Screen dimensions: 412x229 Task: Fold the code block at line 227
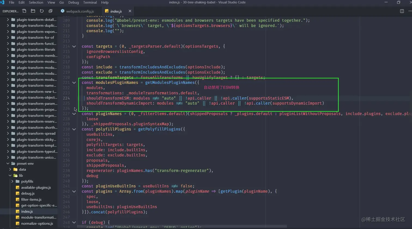coord(74,114)
